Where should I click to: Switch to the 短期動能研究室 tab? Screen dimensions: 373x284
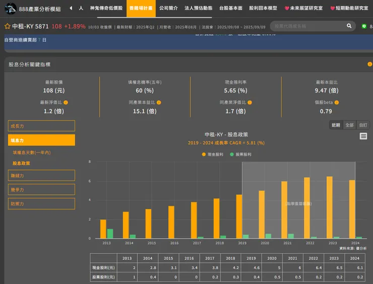coord(349,8)
